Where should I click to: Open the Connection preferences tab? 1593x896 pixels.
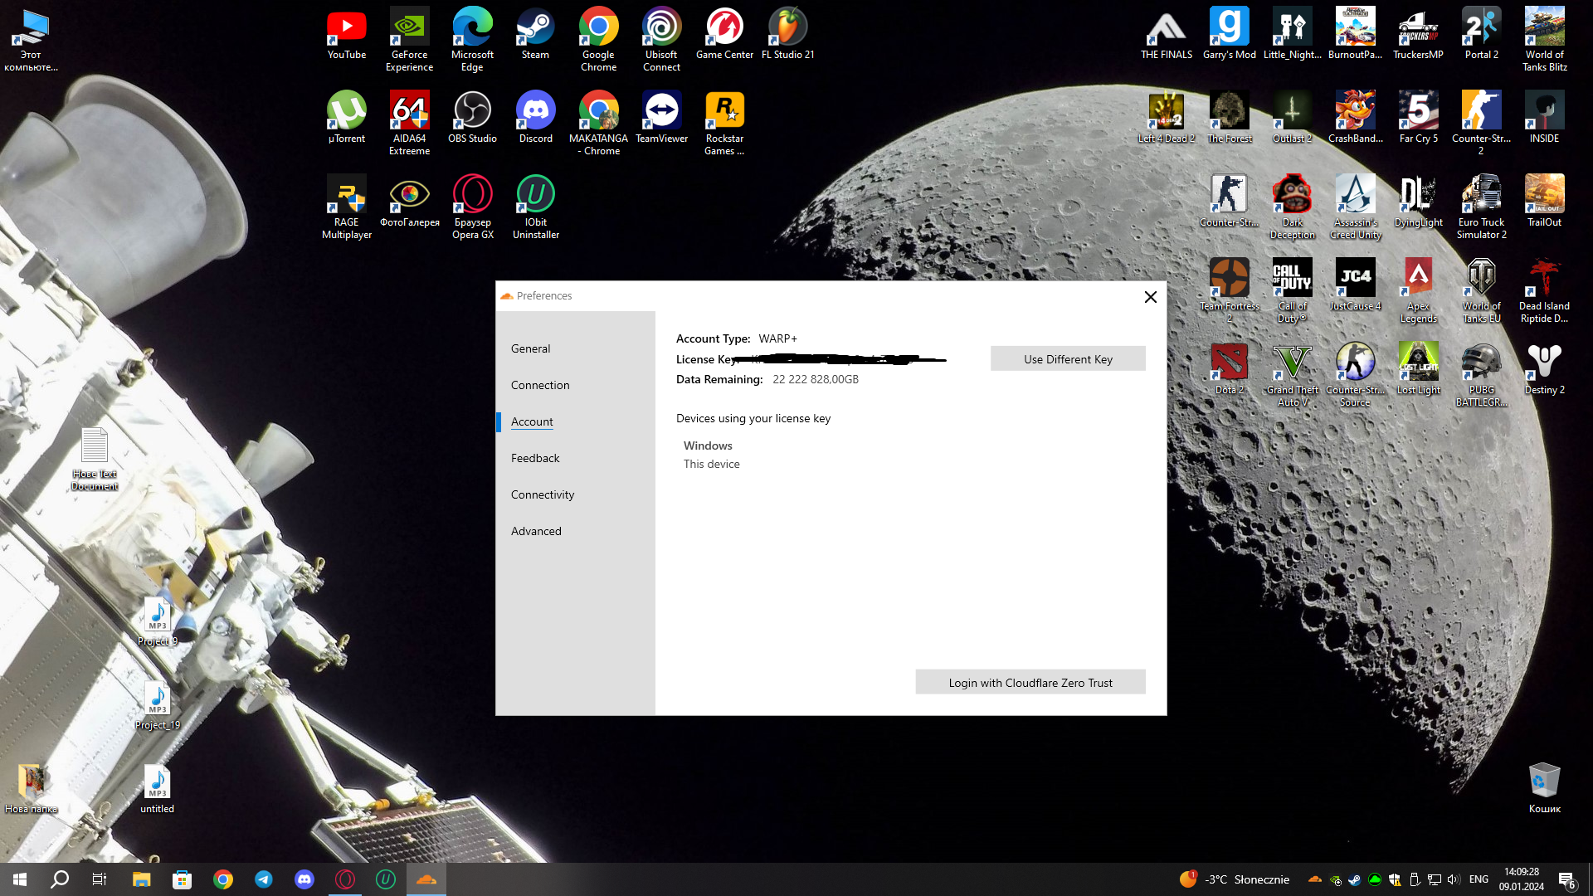540,385
